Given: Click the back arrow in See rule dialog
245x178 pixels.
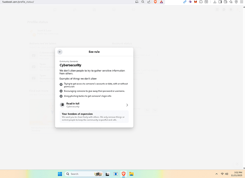Looking at the screenshot, I should pyautogui.click(x=60, y=52).
